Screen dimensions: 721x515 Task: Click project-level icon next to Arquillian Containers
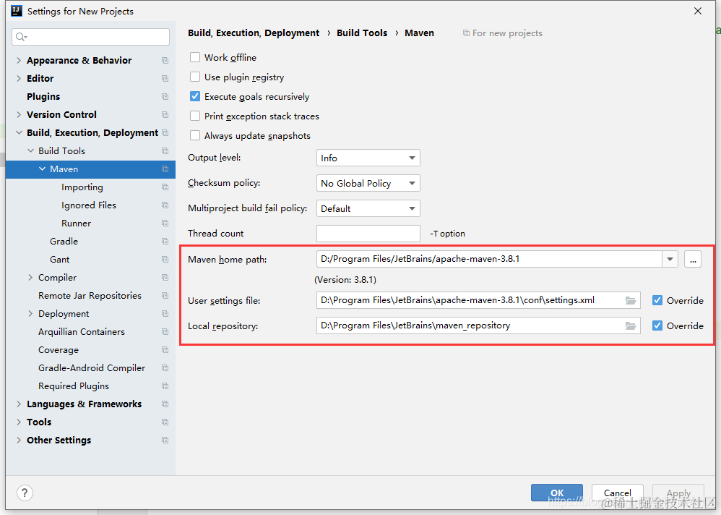click(165, 332)
